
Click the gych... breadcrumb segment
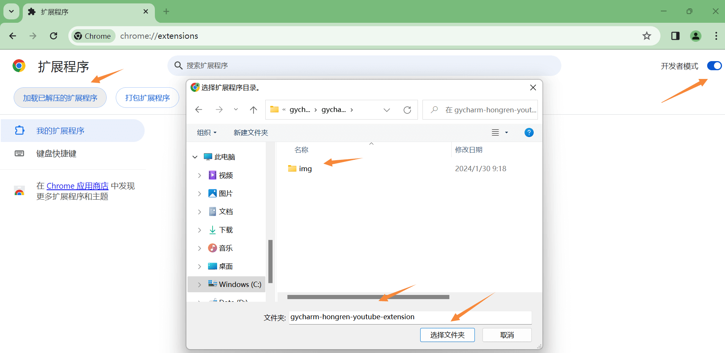click(300, 110)
